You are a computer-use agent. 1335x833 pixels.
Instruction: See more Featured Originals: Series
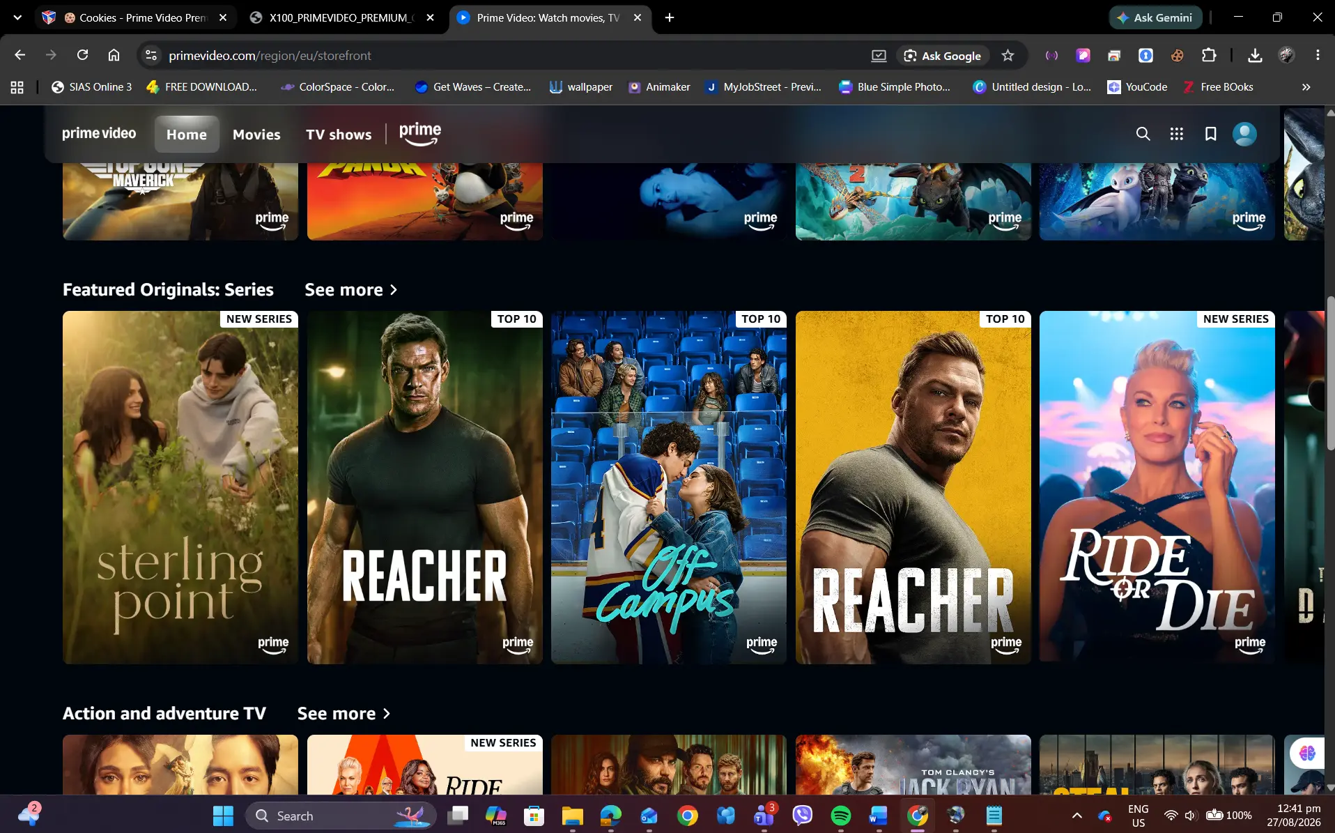point(351,289)
